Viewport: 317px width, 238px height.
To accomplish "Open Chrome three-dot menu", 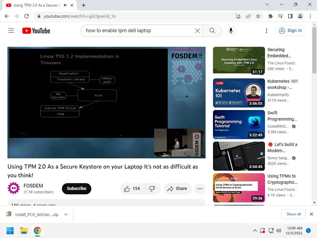I will (310, 16).
